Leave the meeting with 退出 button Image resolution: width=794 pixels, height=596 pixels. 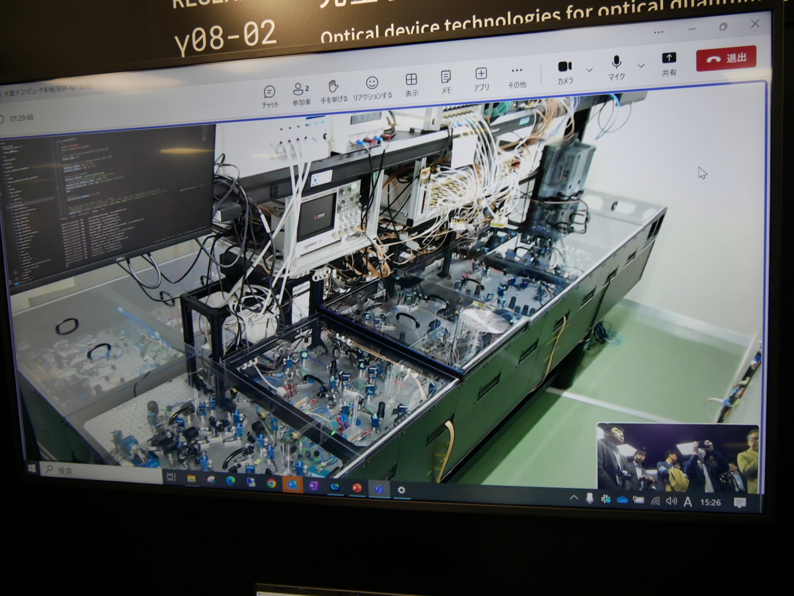click(726, 59)
